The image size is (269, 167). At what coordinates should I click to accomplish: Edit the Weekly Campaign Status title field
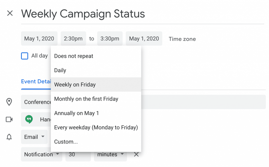[83, 14]
